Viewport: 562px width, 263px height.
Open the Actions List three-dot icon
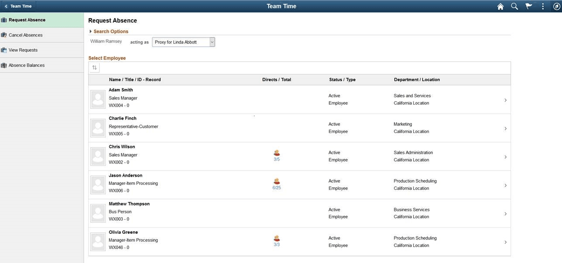(542, 6)
